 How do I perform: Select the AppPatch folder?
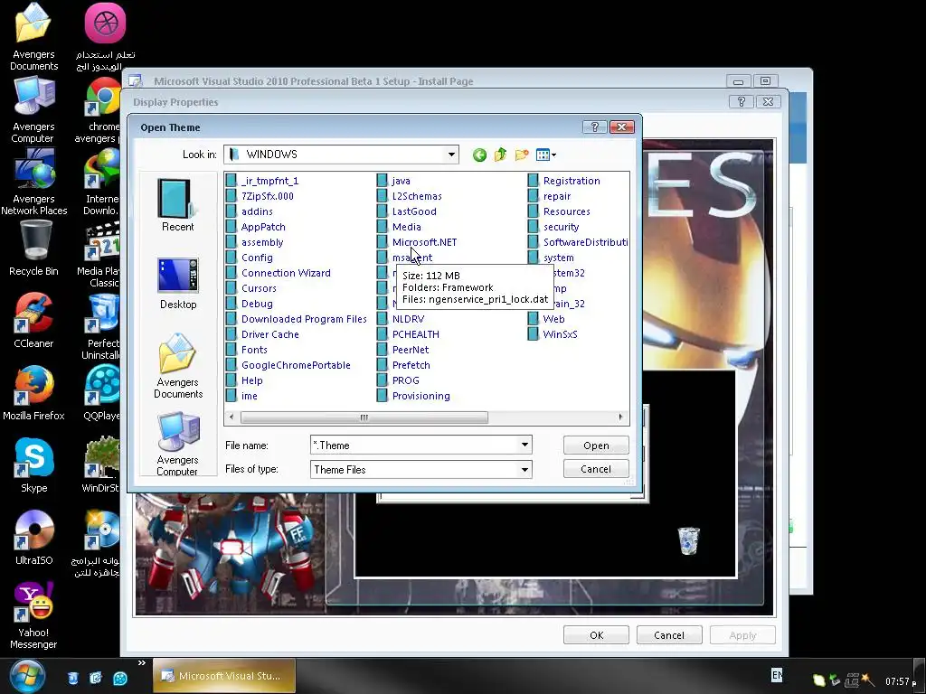[x=256, y=227]
